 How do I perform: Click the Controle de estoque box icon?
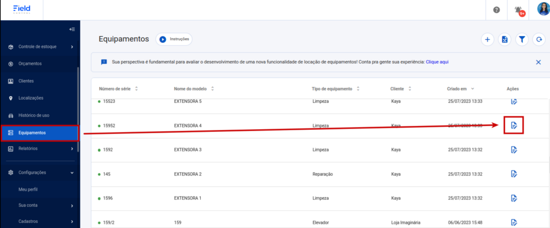click(11, 47)
